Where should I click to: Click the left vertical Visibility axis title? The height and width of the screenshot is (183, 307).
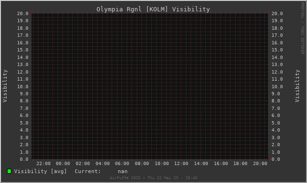click(5, 86)
